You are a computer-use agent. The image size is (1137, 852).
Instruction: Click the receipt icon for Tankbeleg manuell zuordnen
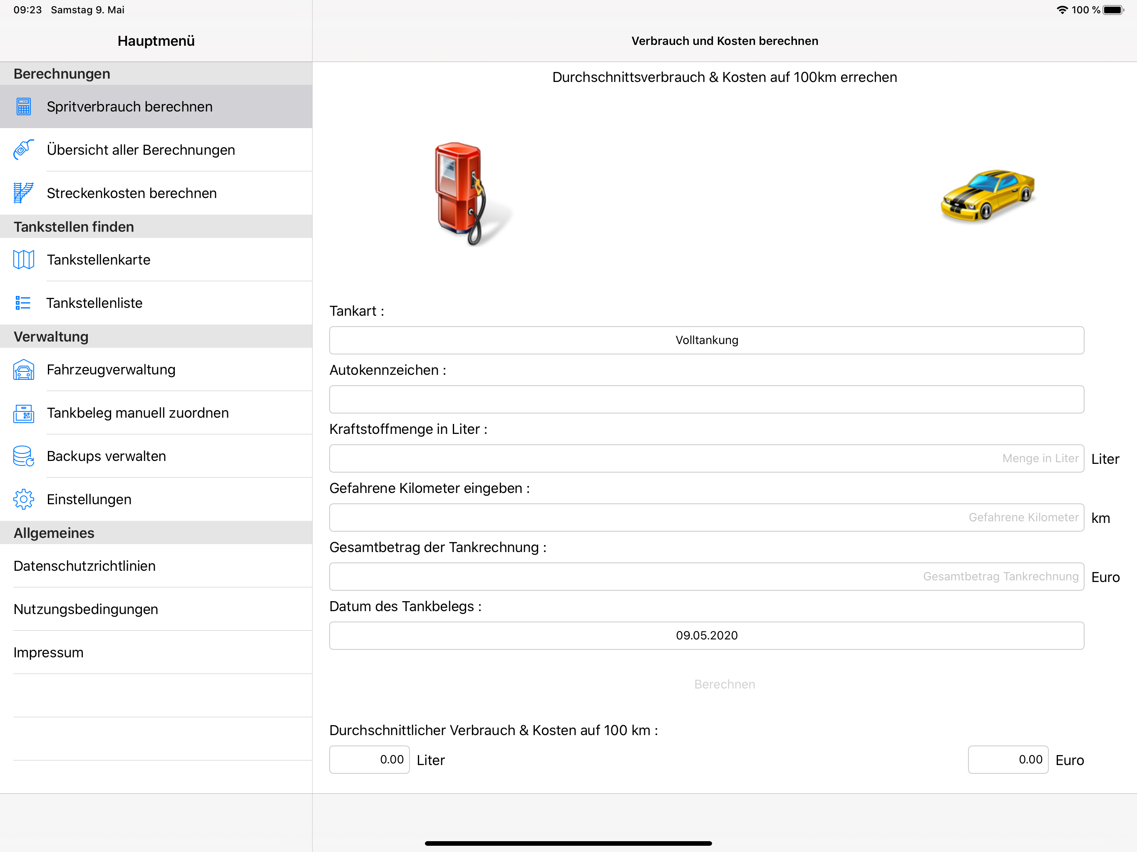pyautogui.click(x=24, y=413)
